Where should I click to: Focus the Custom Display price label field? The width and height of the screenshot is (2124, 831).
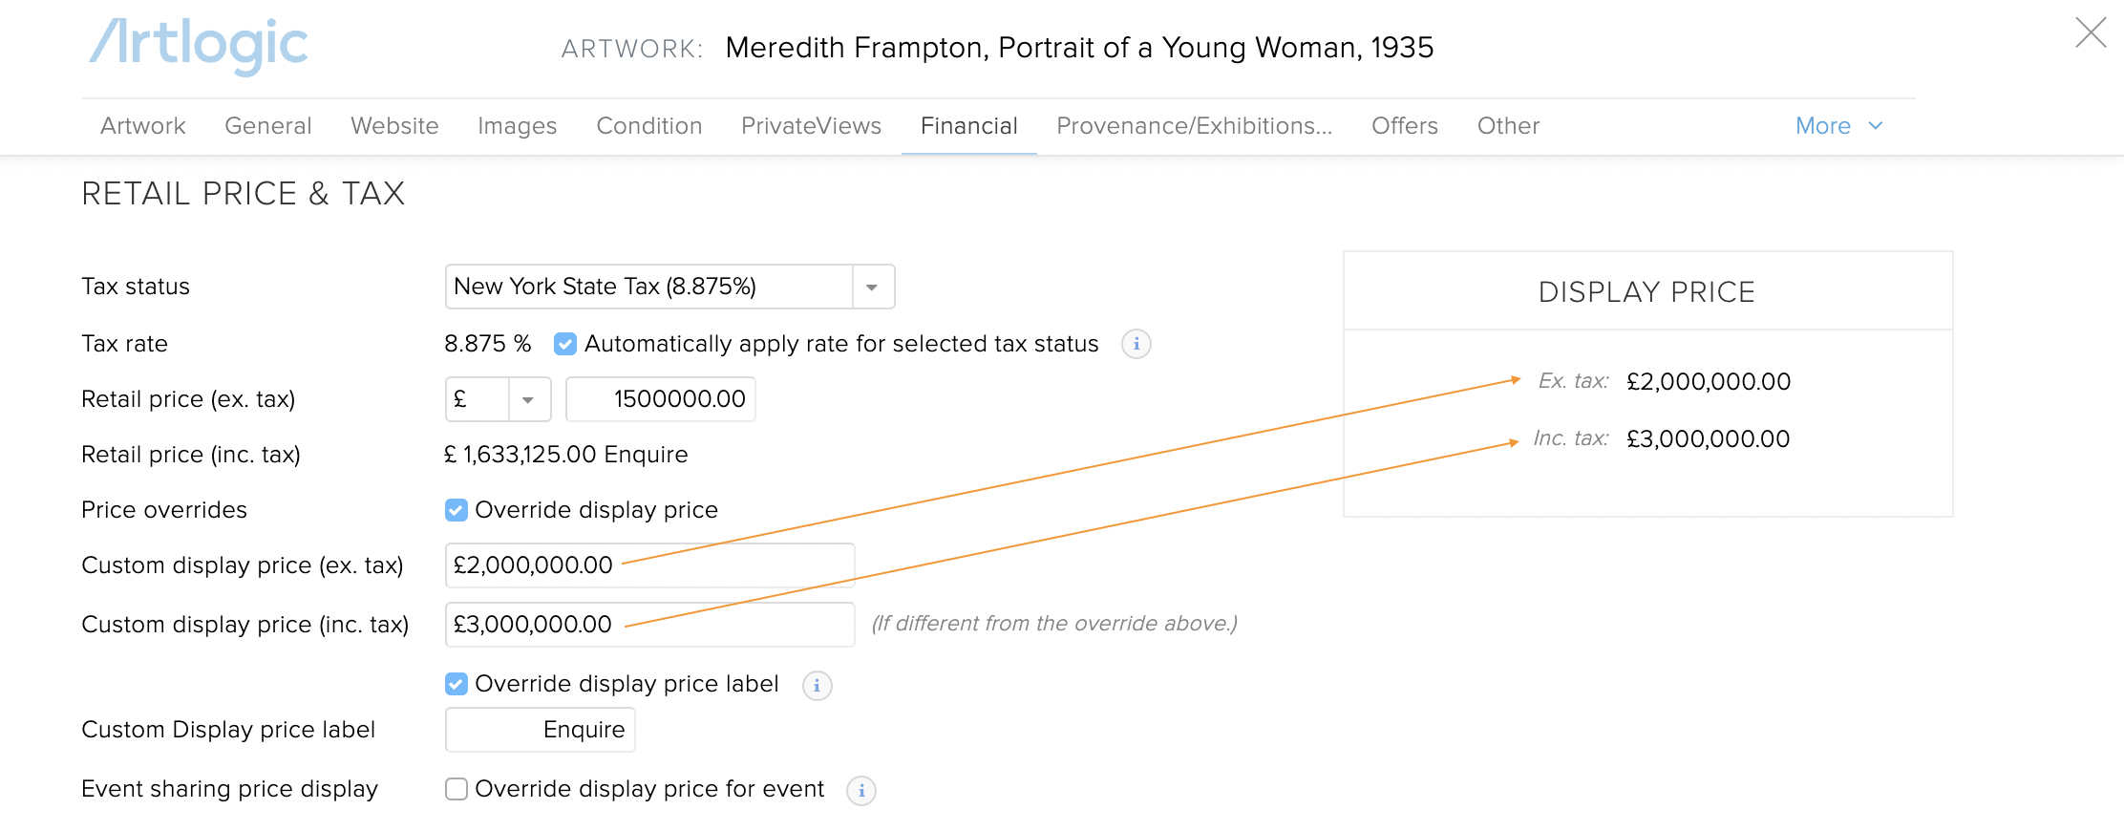[541, 730]
